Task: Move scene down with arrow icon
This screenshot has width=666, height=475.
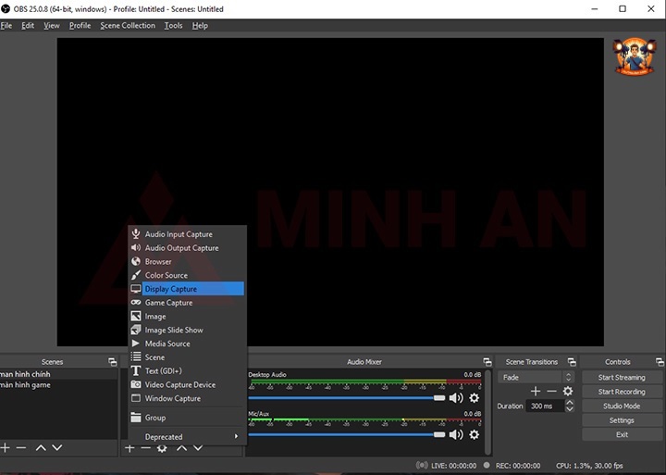Action: [x=57, y=448]
